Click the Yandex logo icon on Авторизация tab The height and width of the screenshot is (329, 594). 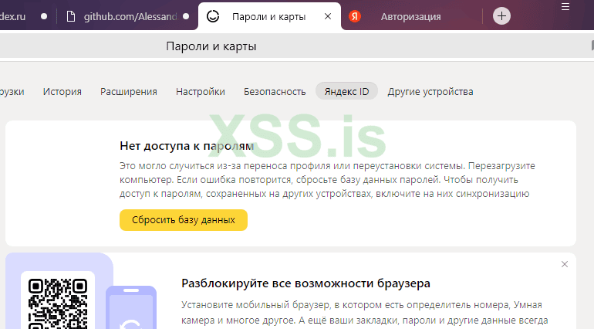[355, 16]
